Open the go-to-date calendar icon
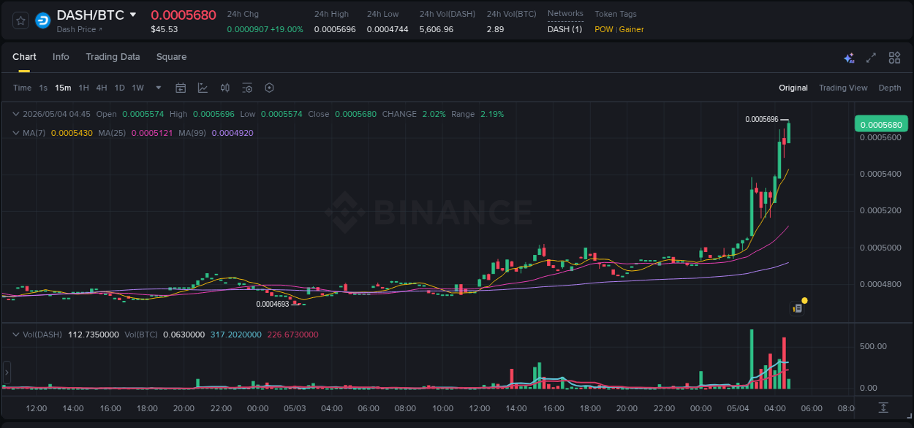The image size is (914, 428). pos(181,88)
